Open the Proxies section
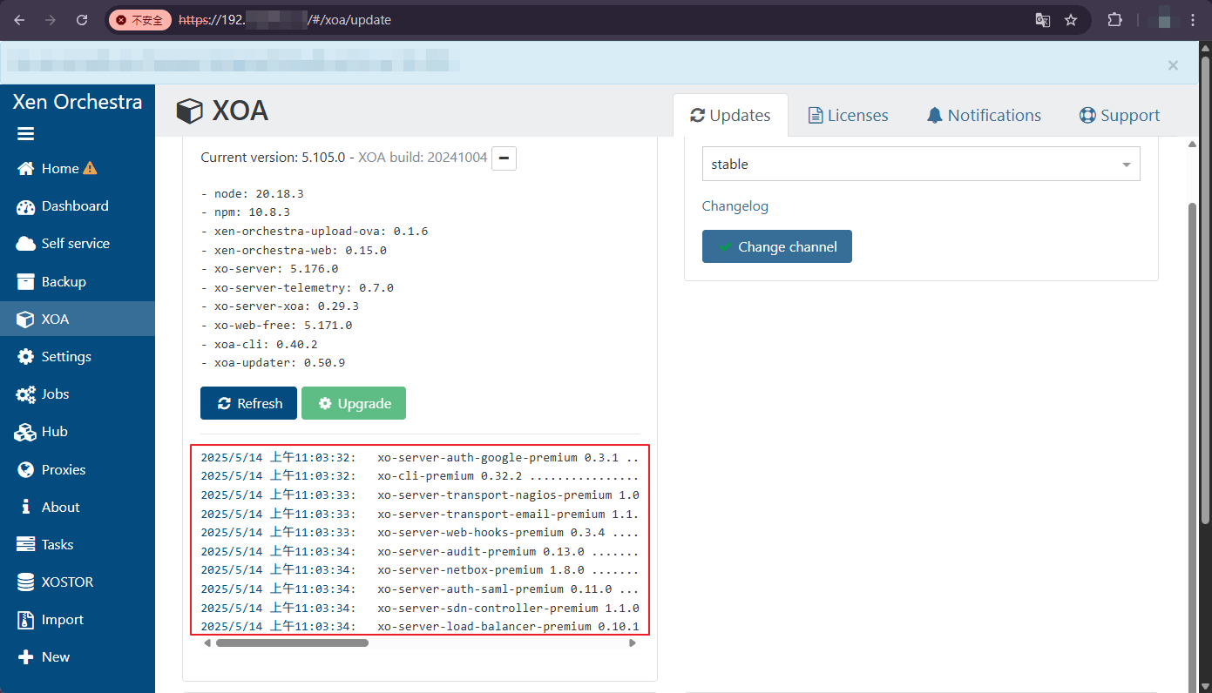Viewport: 1212px width, 693px height. coord(52,470)
